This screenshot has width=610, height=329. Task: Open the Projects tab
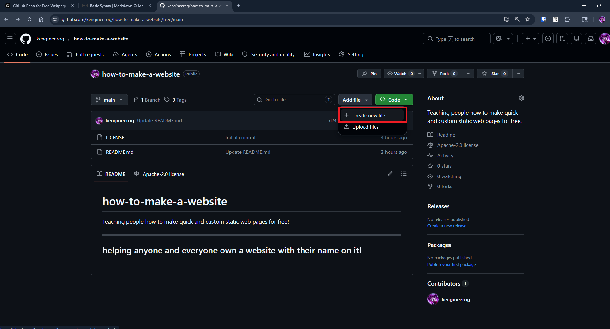coord(193,54)
